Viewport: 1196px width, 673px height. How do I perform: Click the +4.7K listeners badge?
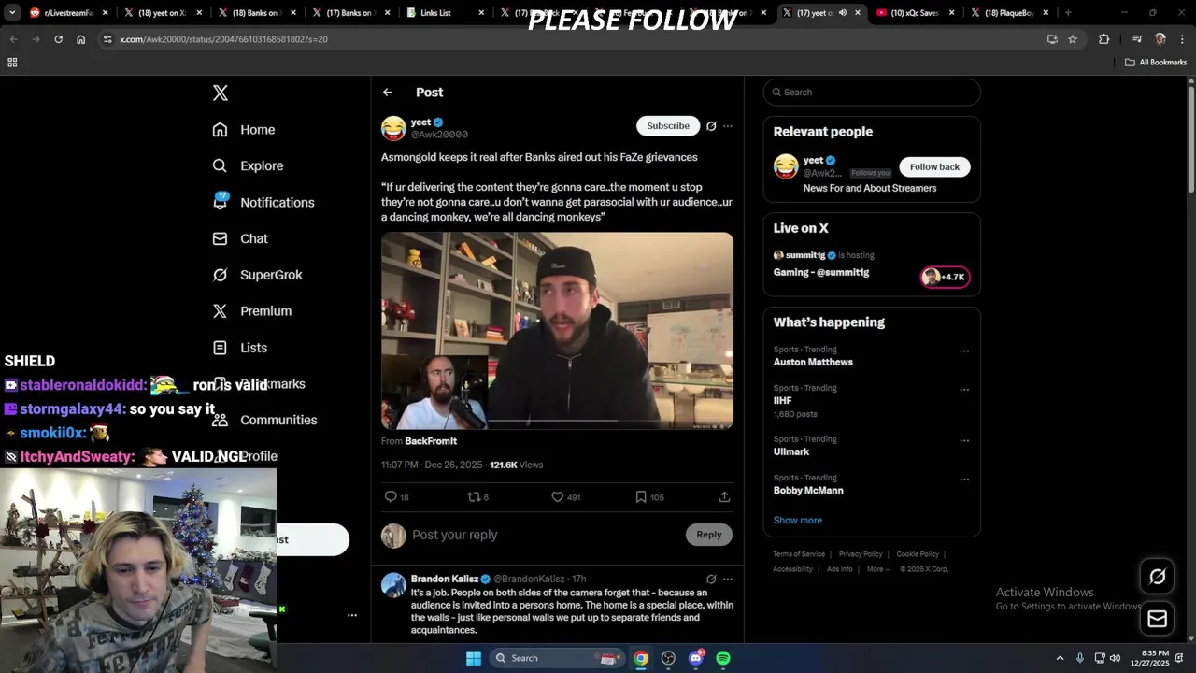(x=946, y=277)
